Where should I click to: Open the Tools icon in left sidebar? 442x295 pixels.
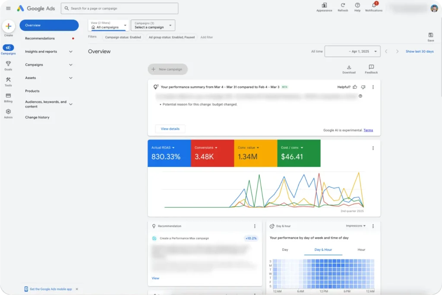click(8, 80)
